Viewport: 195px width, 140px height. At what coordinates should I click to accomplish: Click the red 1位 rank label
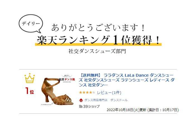pos(30,91)
